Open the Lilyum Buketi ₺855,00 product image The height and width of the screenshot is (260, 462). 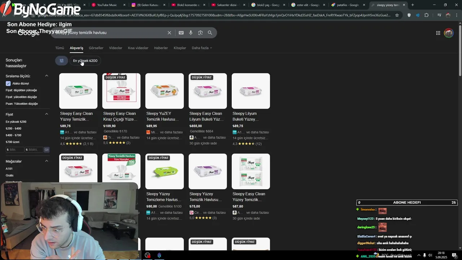208,91
